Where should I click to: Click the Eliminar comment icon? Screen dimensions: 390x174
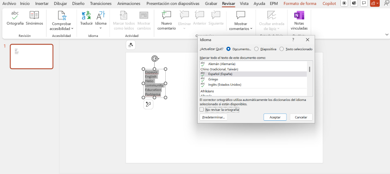point(184,15)
